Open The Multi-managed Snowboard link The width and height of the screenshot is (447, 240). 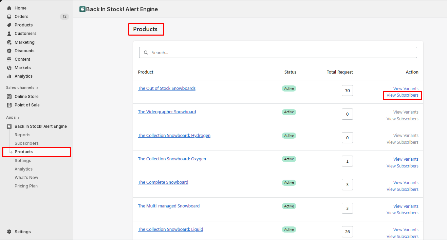[169, 206]
